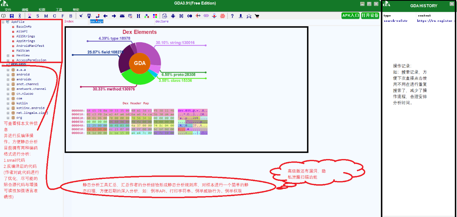
Task: Click the download arrow icon beside question mark
Action: pos(241,16)
